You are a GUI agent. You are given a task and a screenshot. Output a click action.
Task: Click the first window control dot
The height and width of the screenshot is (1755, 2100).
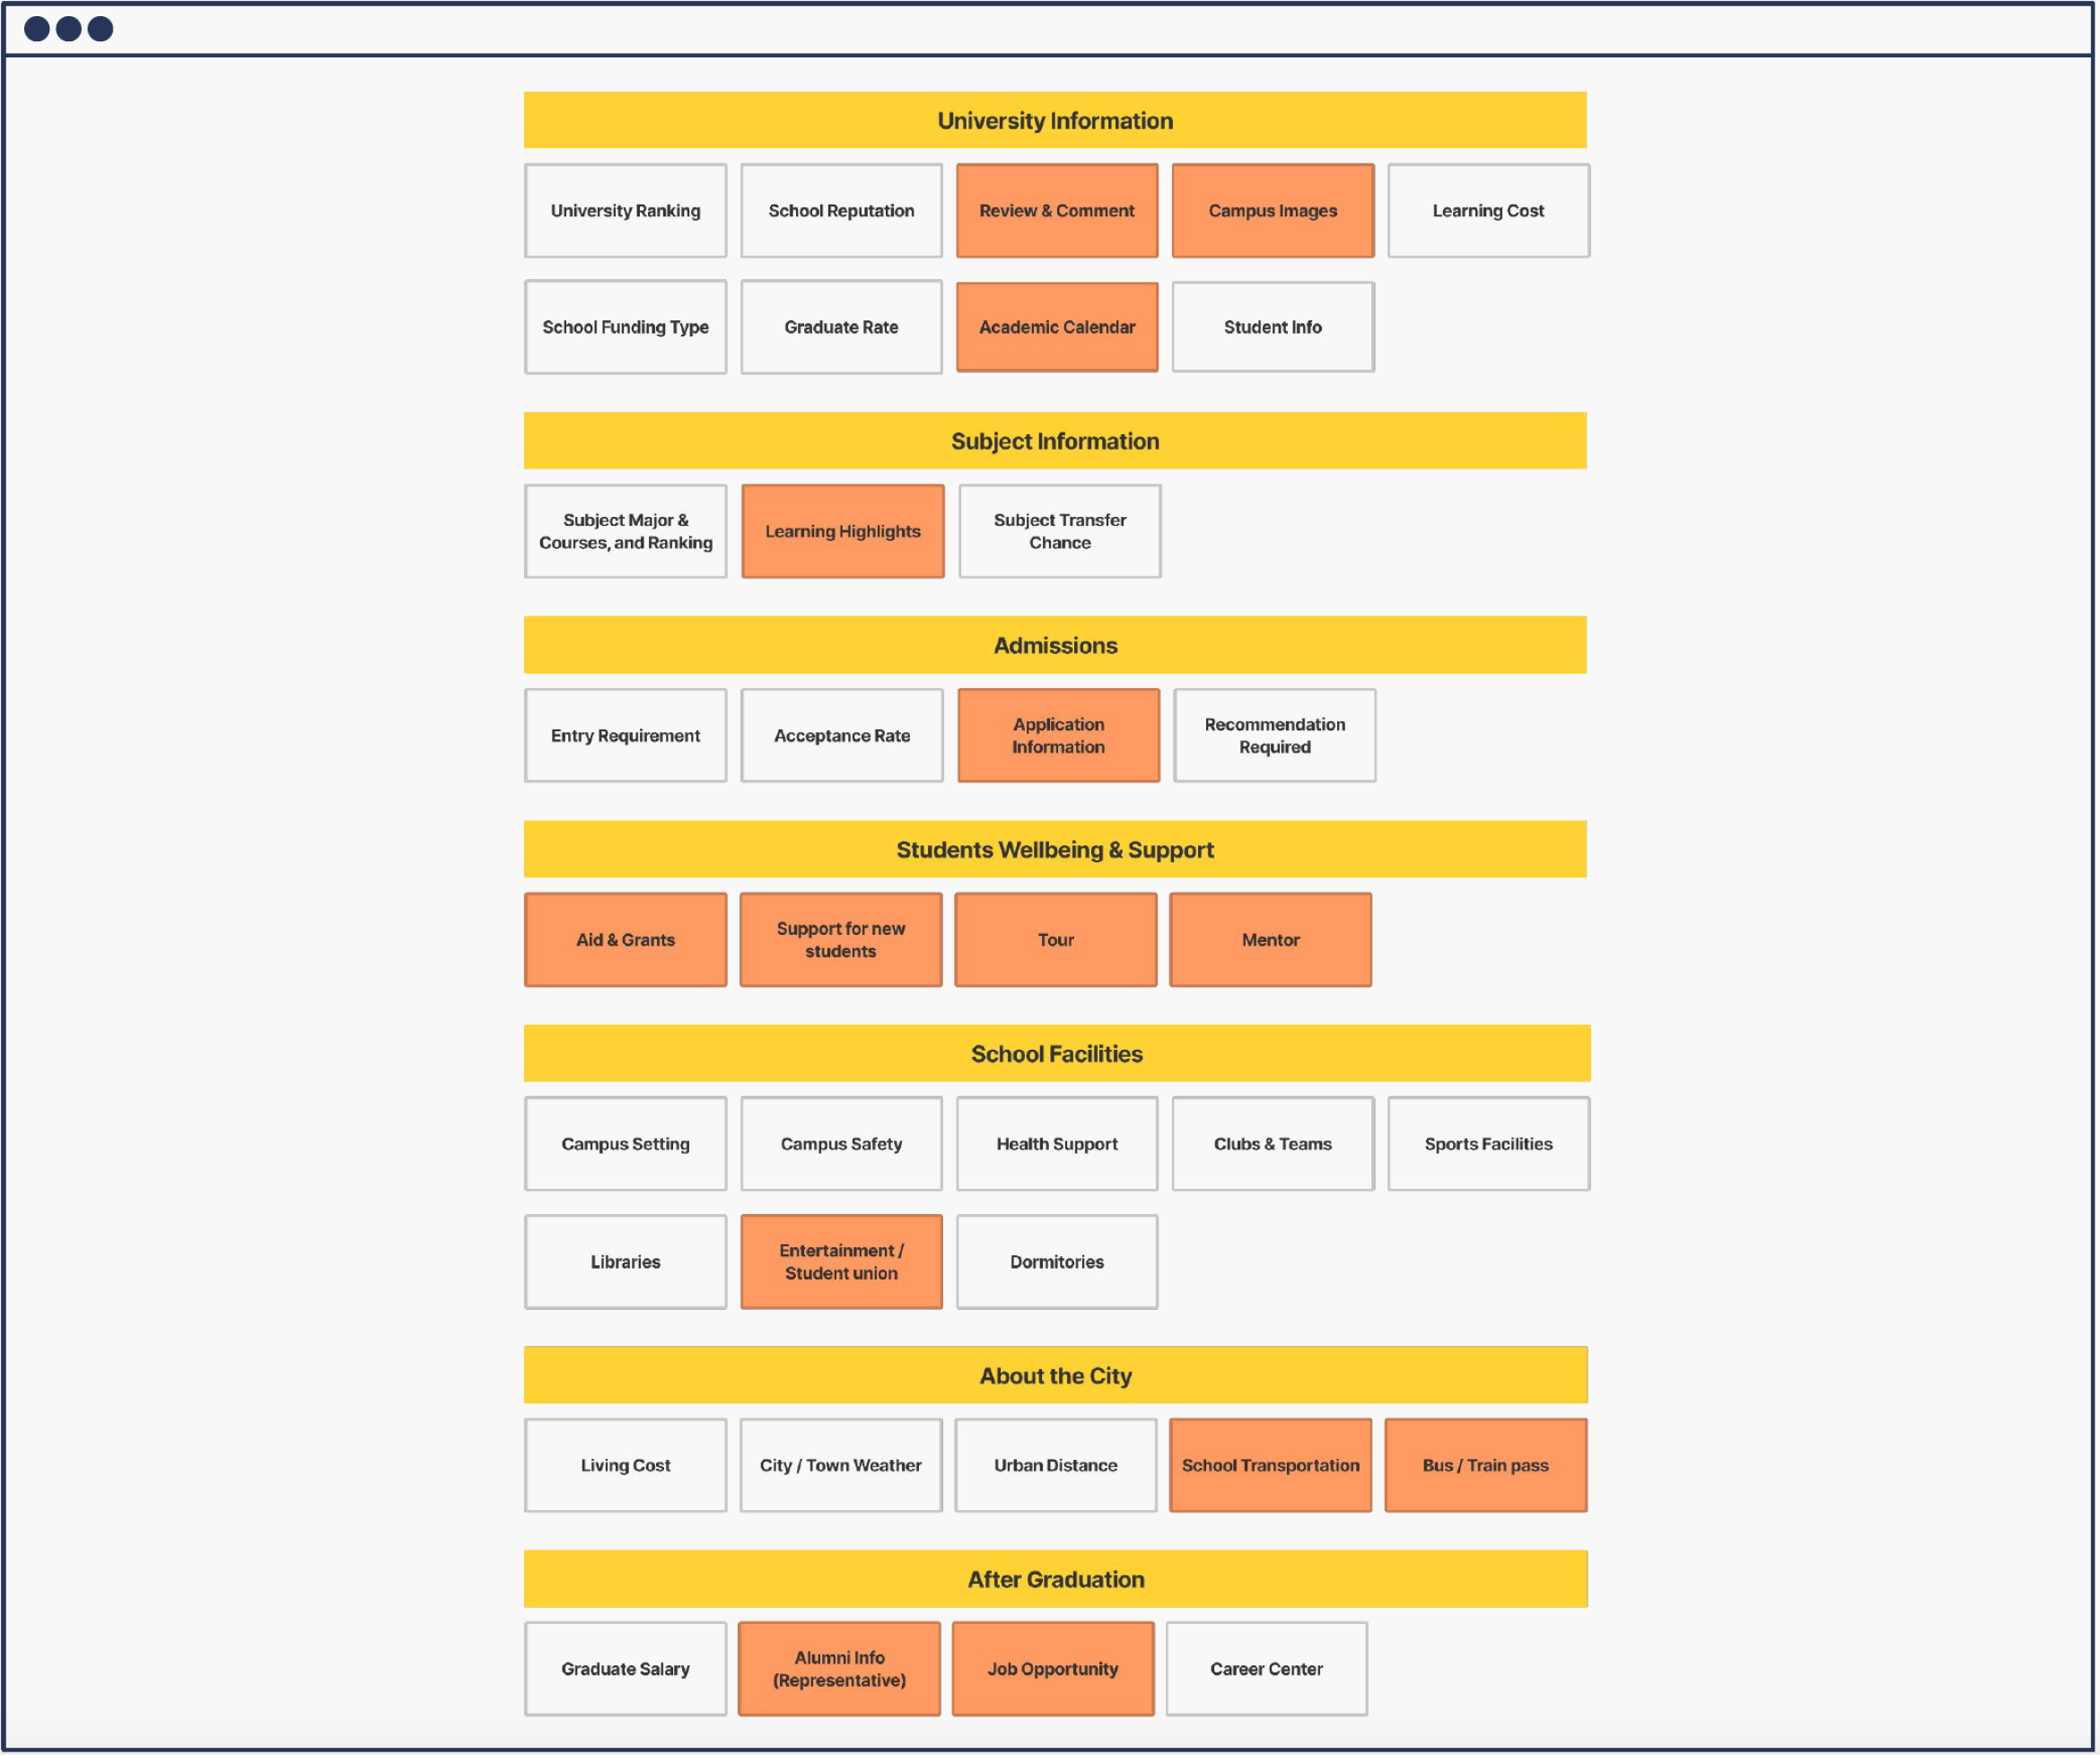tap(37, 28)
